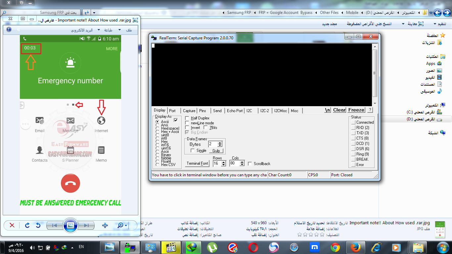Screen dimensions: 452x254
Task: Rotate the image counterclockwise in photo viewer
Action: coord(38,225)
